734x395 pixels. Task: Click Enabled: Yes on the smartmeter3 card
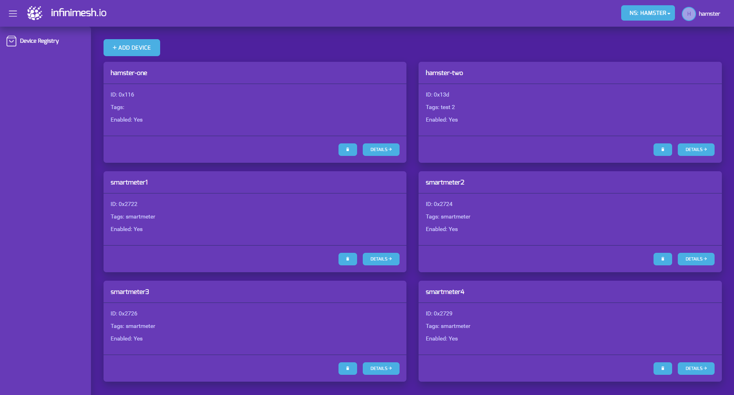tap(127, 338)
